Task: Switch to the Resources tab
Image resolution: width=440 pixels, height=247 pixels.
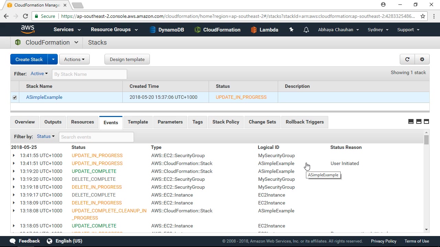Action: pos(82,122)
